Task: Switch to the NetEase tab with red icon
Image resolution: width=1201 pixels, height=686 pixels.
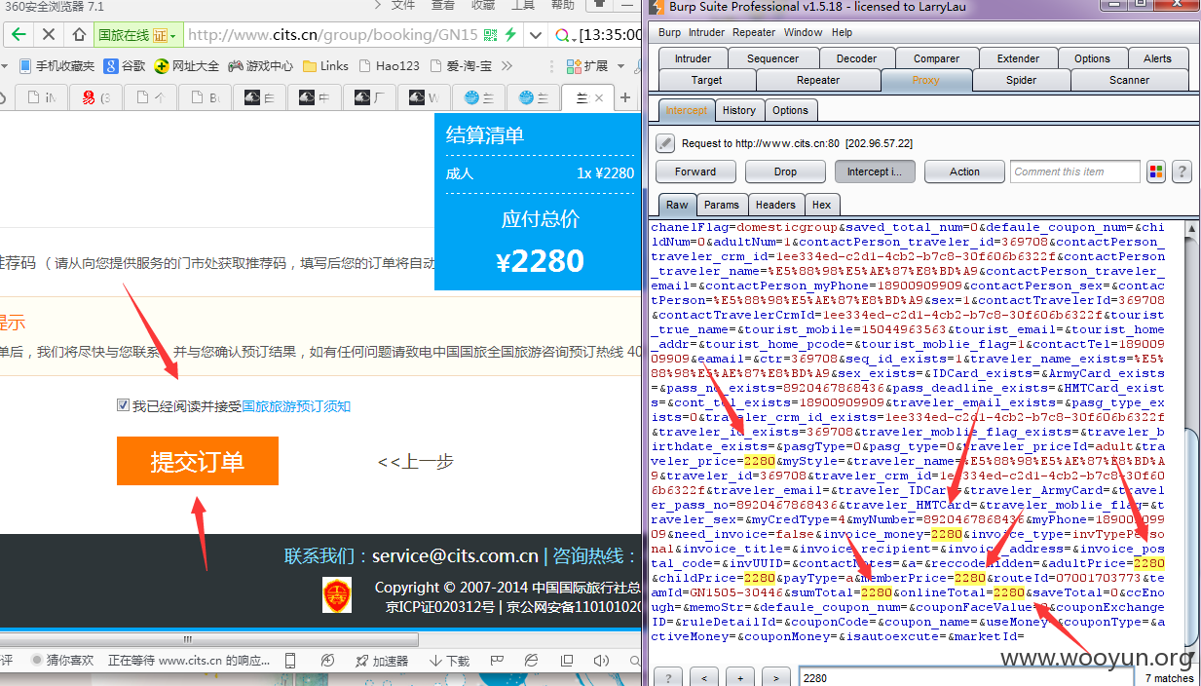Action: point(94,97)
